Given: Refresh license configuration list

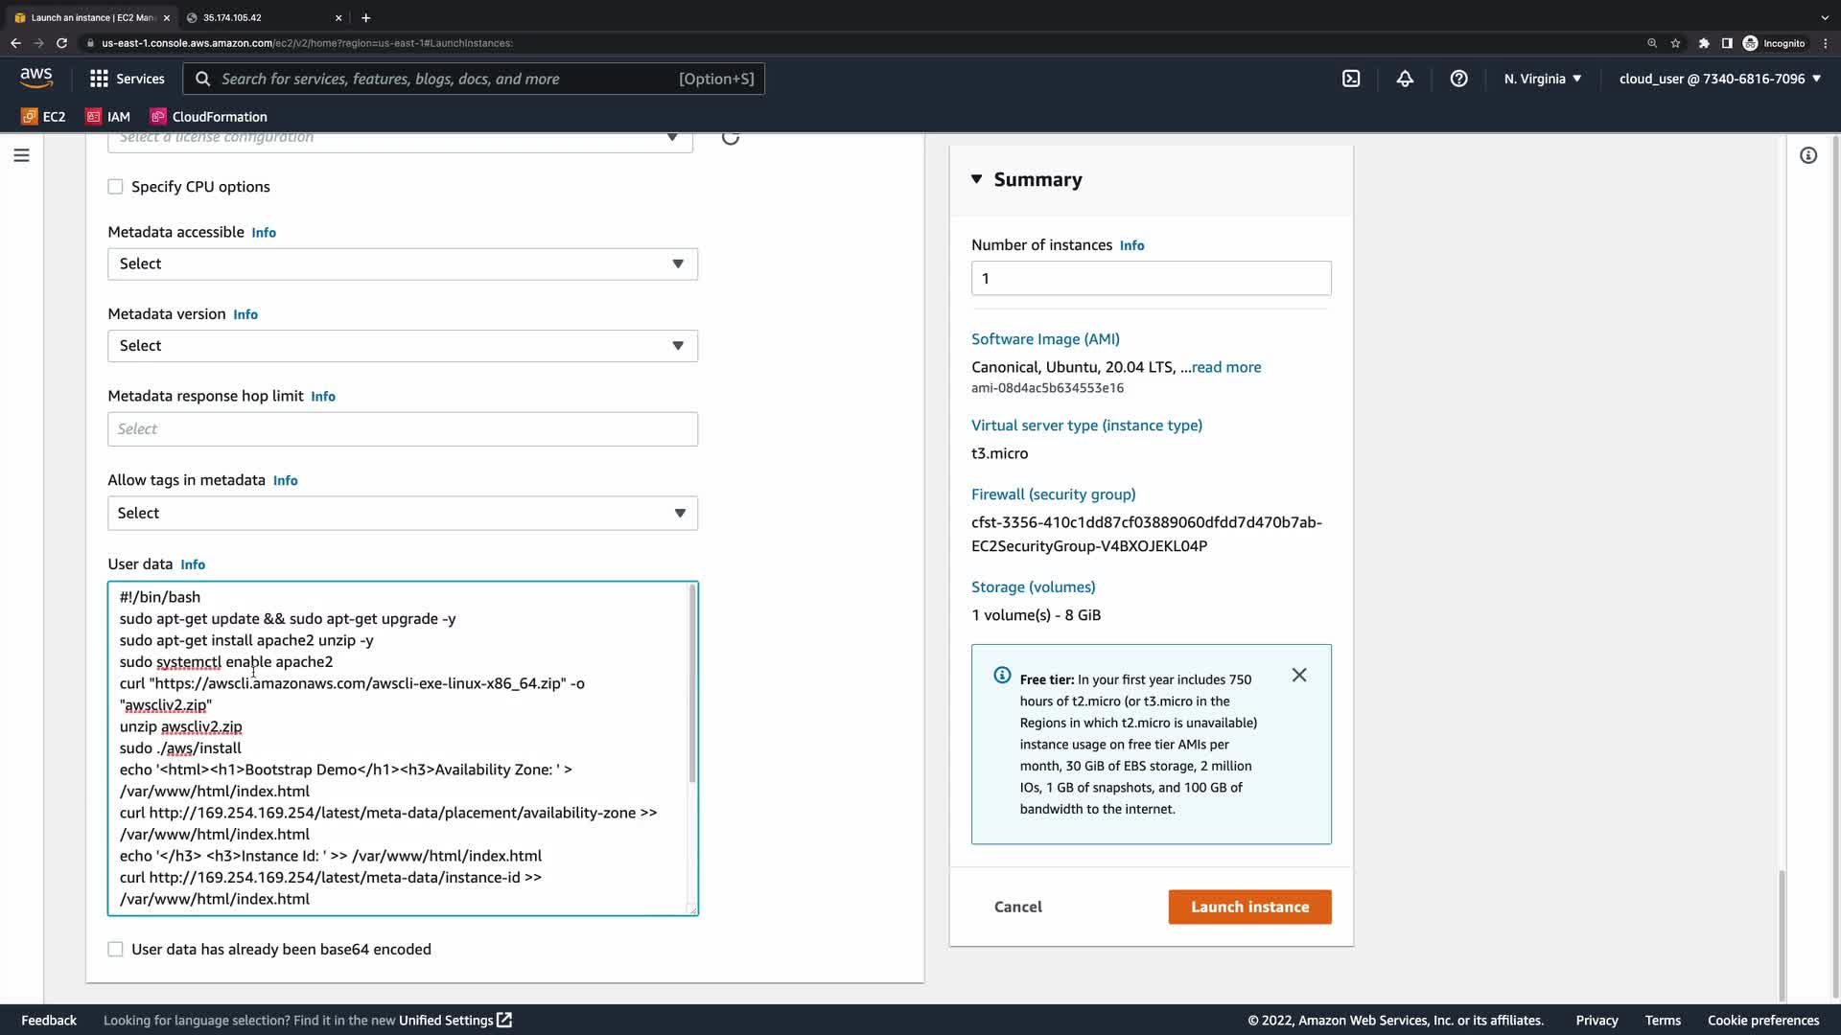Looking at the screenshot, I should point(731,138).
